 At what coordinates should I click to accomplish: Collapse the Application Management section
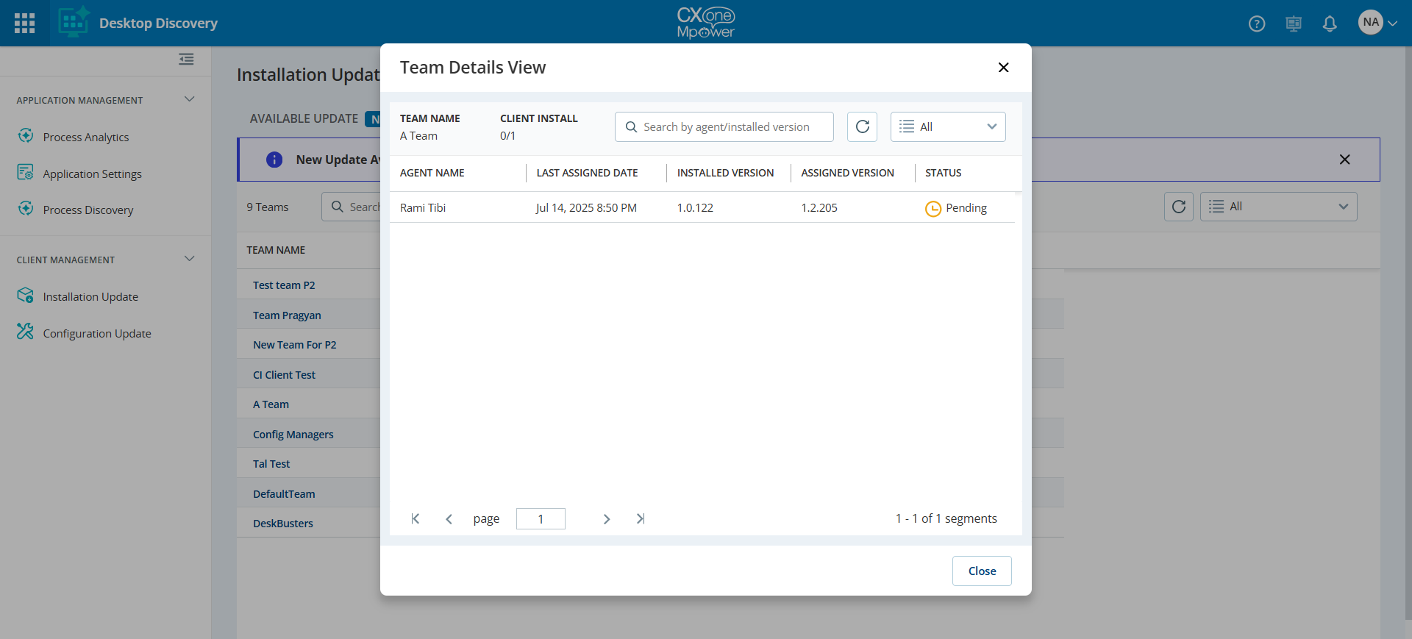coord(189,99)
